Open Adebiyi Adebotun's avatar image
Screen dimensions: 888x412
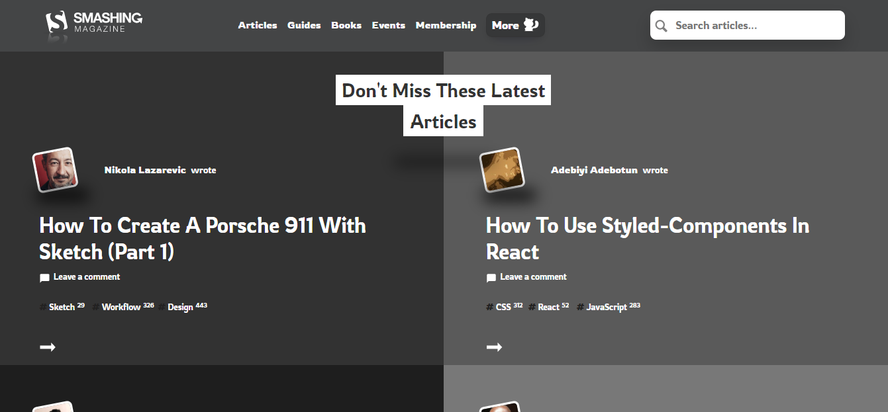pos(503,170)
